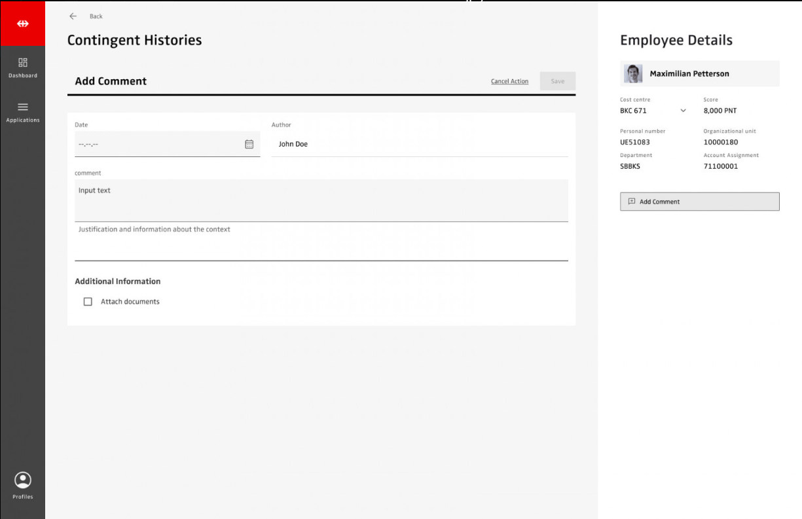Screen dimensions: 802x519
Task: Click the Author field showing John Doe
Action: click(419, 145)
